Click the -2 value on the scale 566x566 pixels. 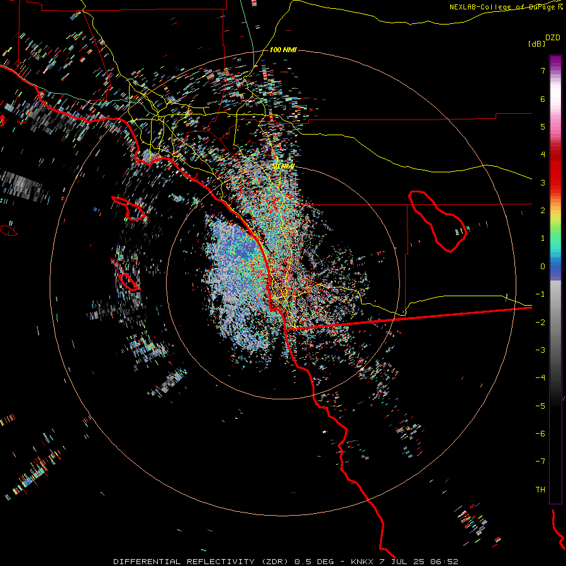coord(540,322)
